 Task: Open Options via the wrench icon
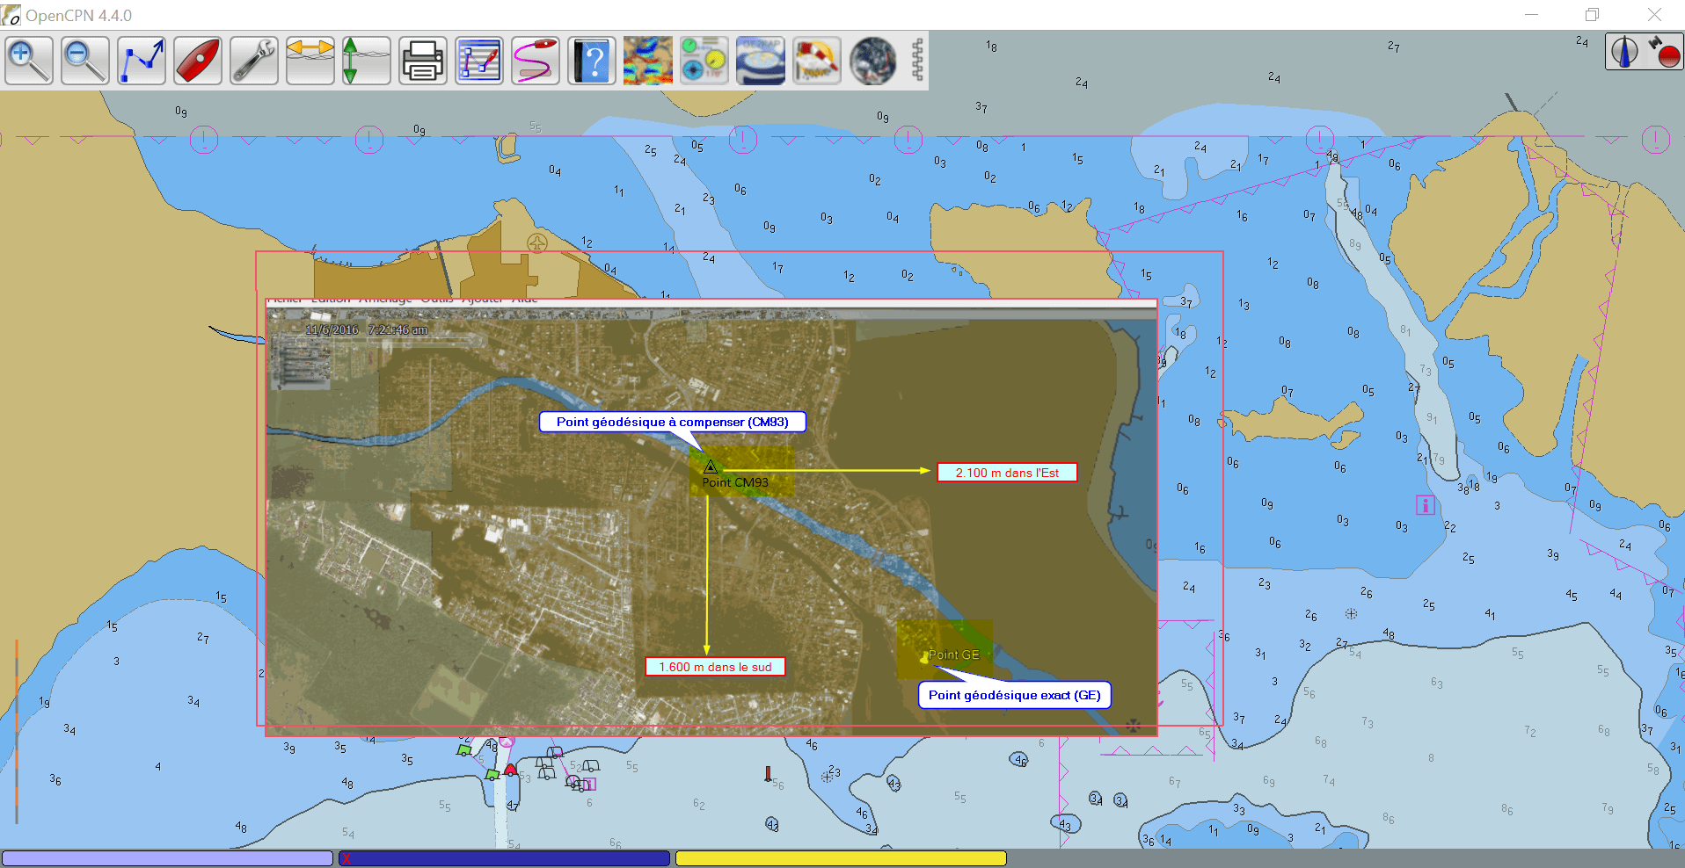tap(254, 61)
